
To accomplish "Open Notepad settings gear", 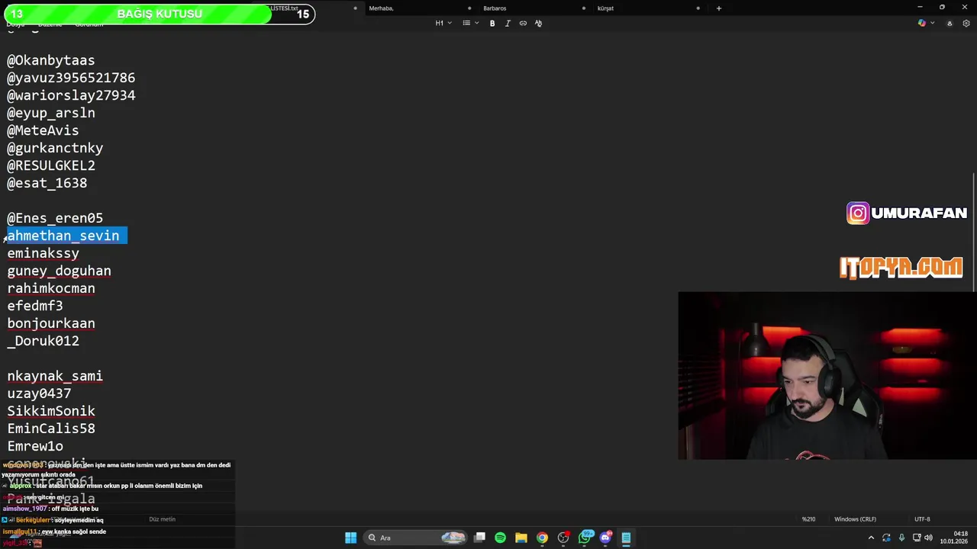I will 966,24.
